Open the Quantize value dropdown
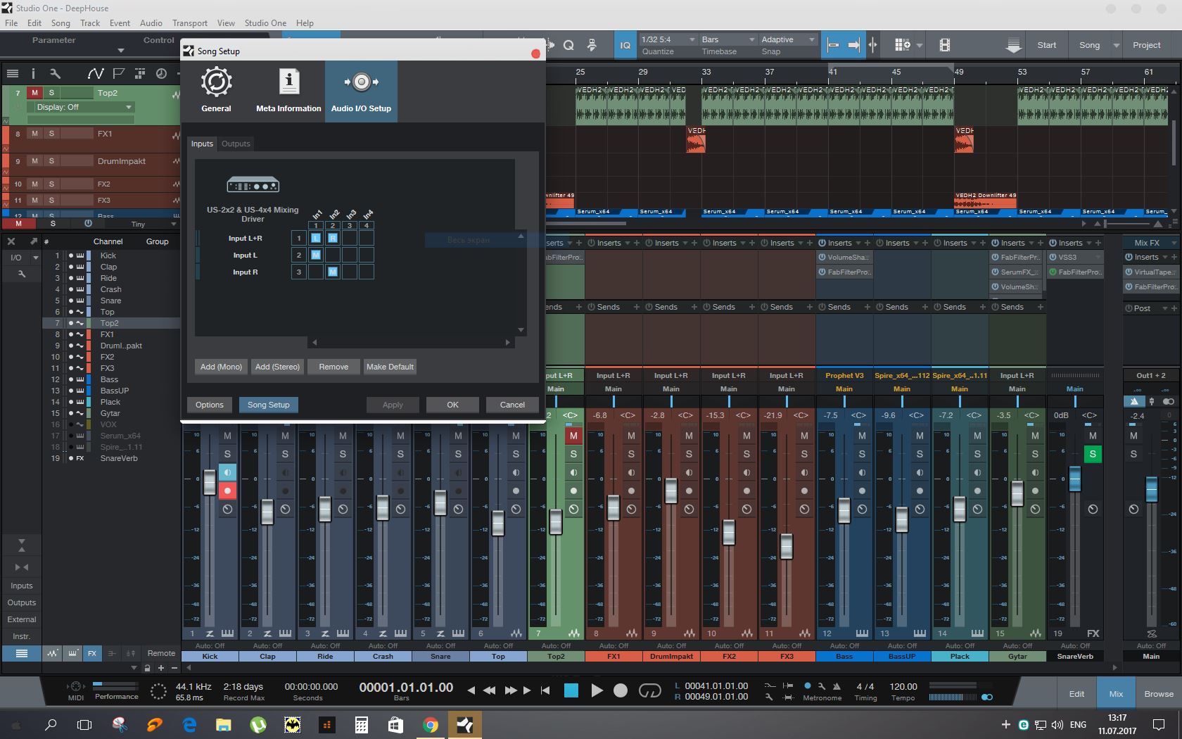1182x739 pixels. point(667,39)
